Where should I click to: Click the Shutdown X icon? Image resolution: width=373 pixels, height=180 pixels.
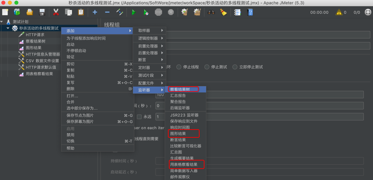tap(171, 12)
